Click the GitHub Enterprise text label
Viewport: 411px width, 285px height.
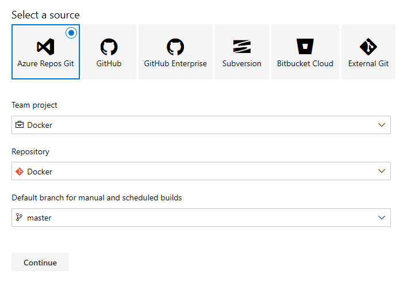click(175, 63)
